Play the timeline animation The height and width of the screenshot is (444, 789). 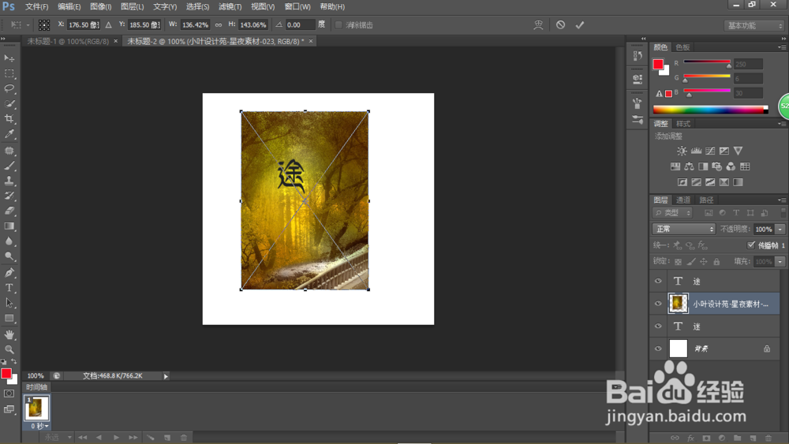[116, 438]
